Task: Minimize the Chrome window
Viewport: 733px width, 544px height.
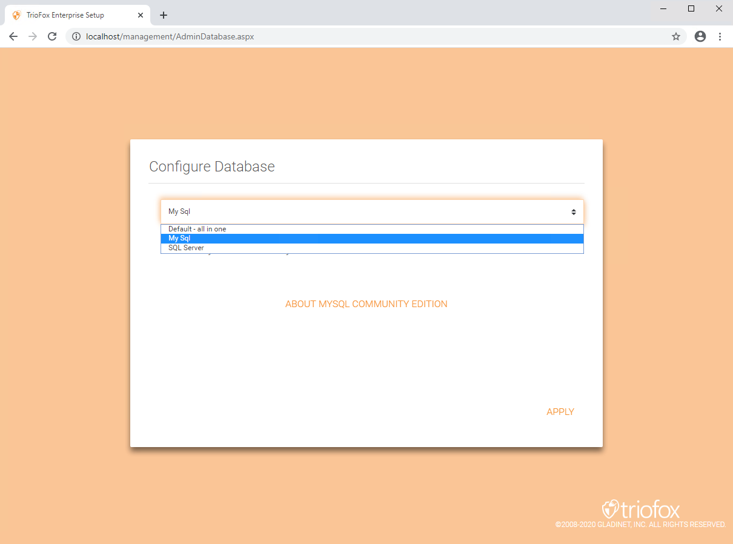Action: (x=663, y=8)
